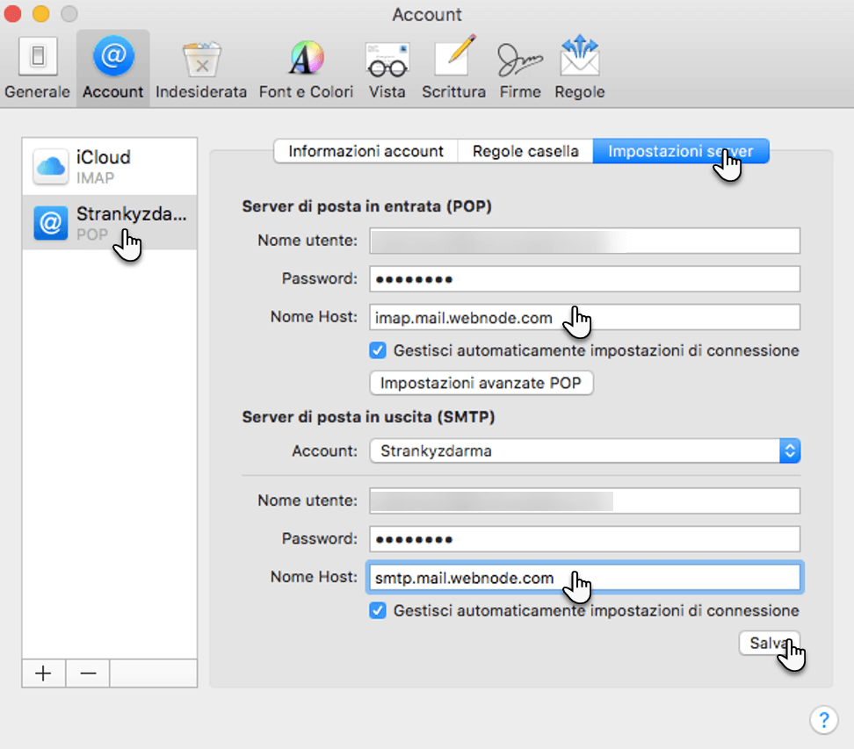This screenshot has height=749, width=854.
Task: Click the blue @ icon of Strankyzda account
Action: pos(51,223)
